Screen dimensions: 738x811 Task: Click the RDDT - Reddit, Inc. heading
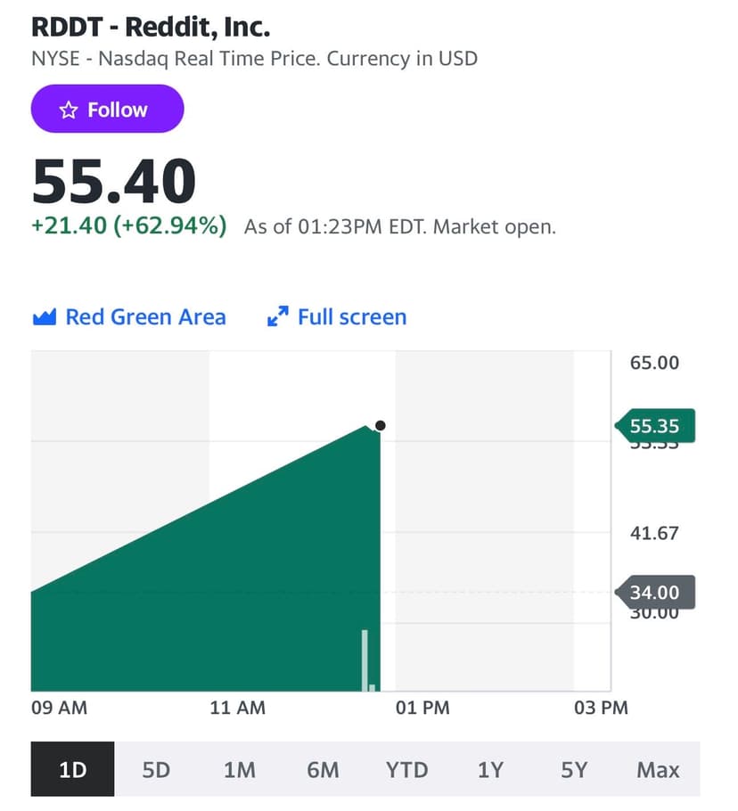click(x=151, y=27)
